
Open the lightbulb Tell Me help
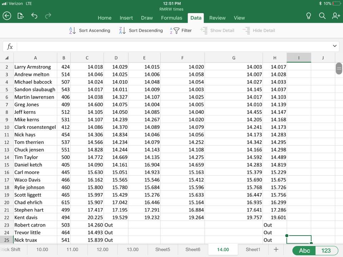click(x=309, y=16)
